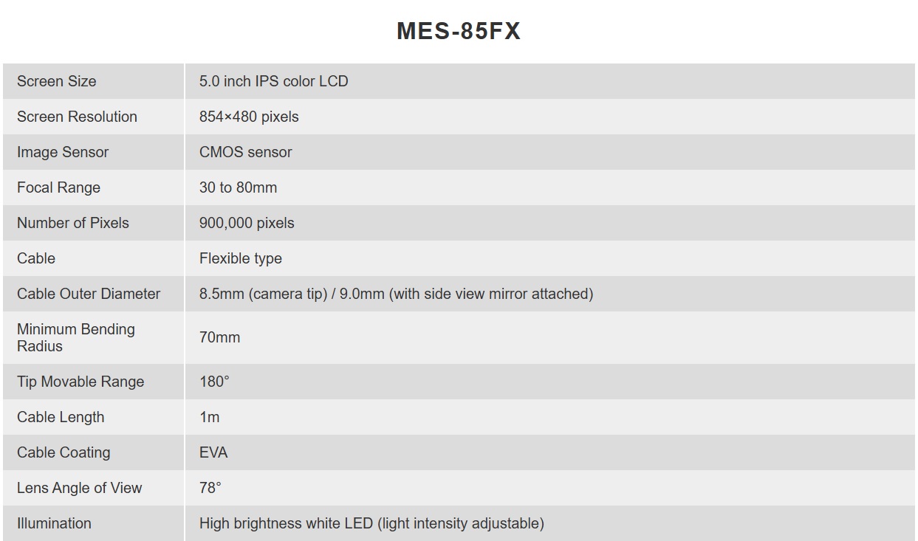
Task: Click the 8.5mm camera tip diameter text
Action: 263,294
